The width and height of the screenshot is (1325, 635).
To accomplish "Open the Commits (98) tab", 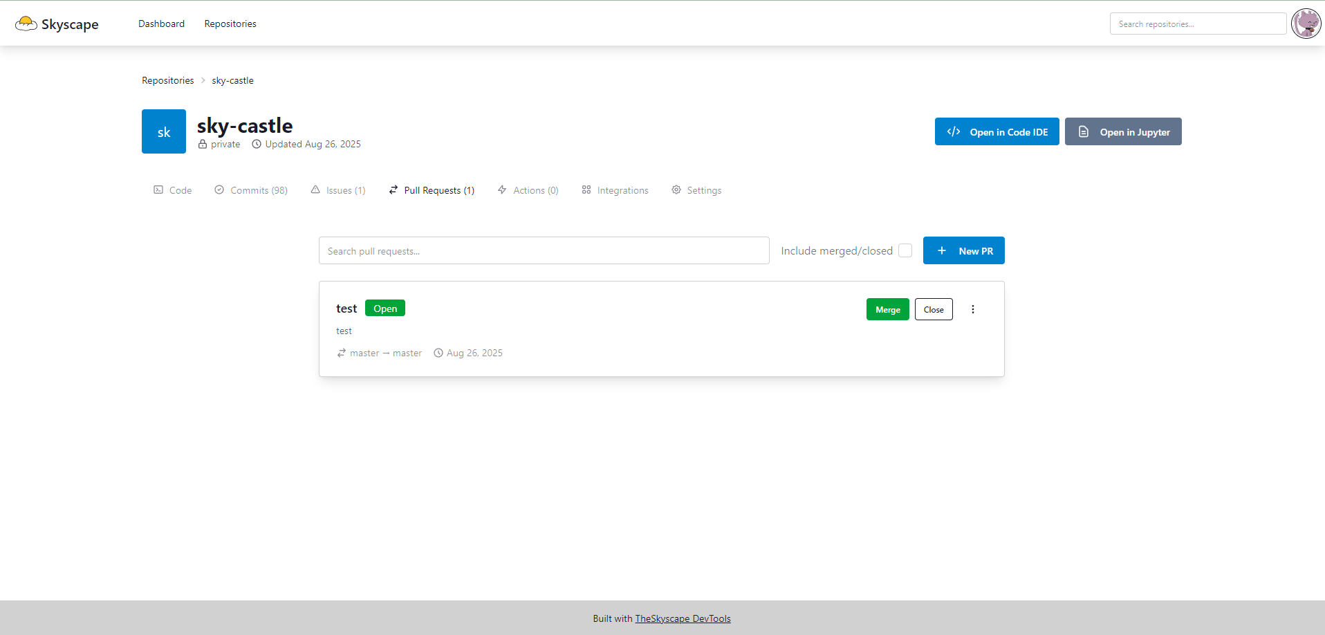I will tap(251, 190).
